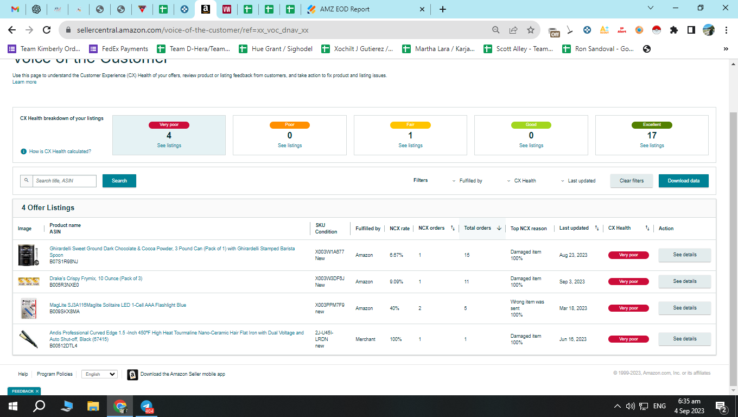This screenshot has width=738, height=417.
Task: Share this page icon in address bar
Action: [x=513, y=30]
